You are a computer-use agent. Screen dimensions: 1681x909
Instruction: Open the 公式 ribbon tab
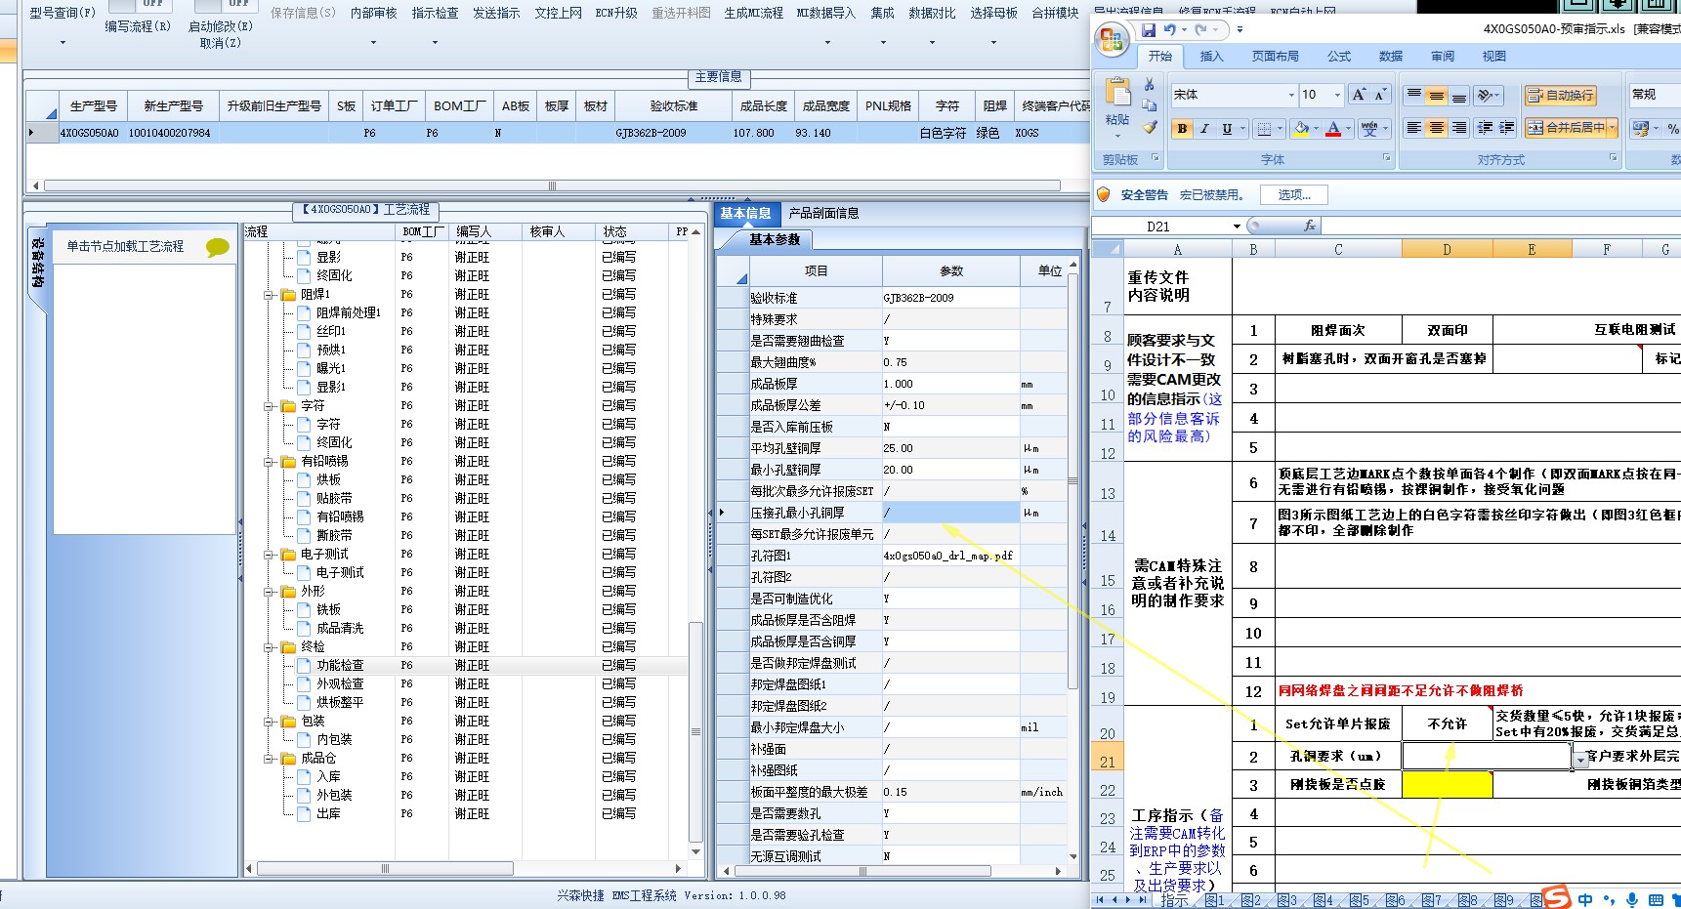click(1339, 57)
